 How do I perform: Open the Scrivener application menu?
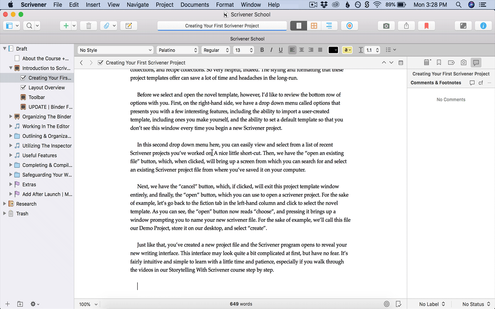tap(33, 5)
